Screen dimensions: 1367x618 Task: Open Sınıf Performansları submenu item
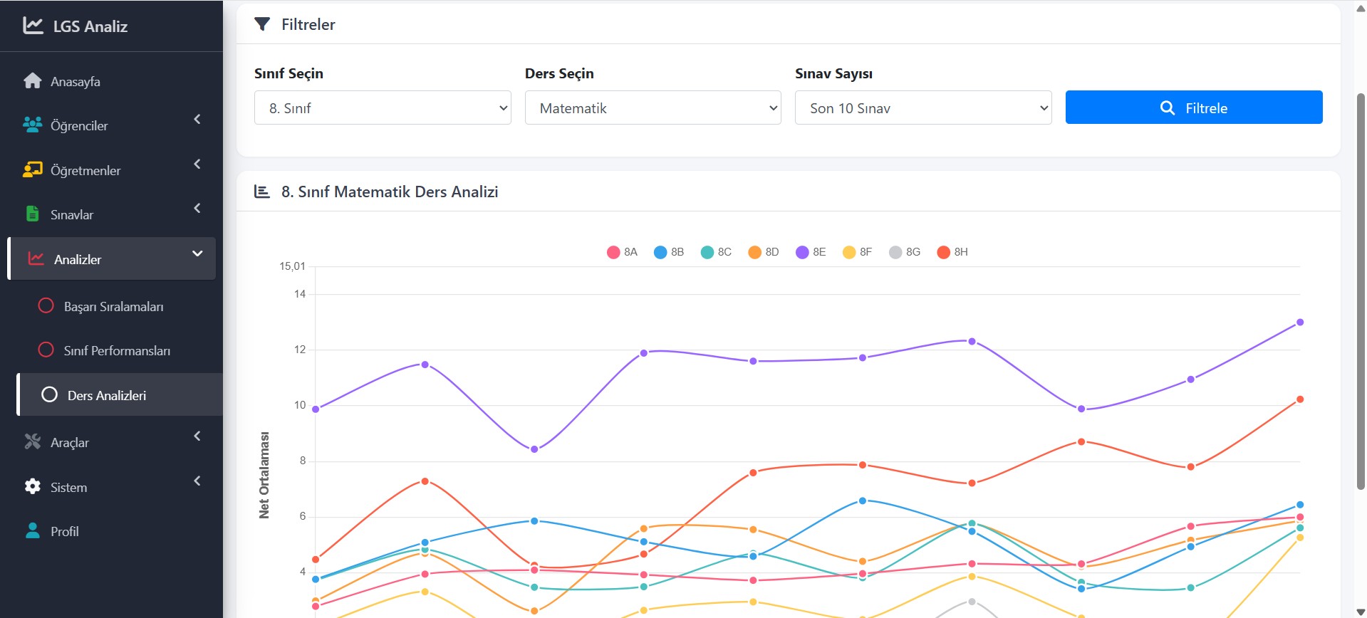(117, 351)
